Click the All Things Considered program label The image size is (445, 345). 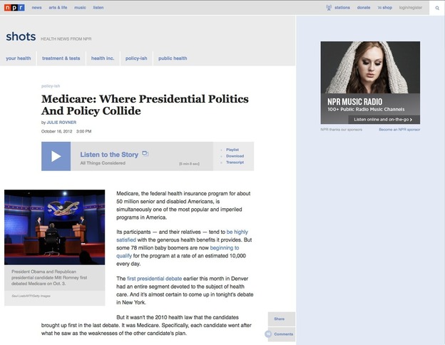[x=103, y=163]
